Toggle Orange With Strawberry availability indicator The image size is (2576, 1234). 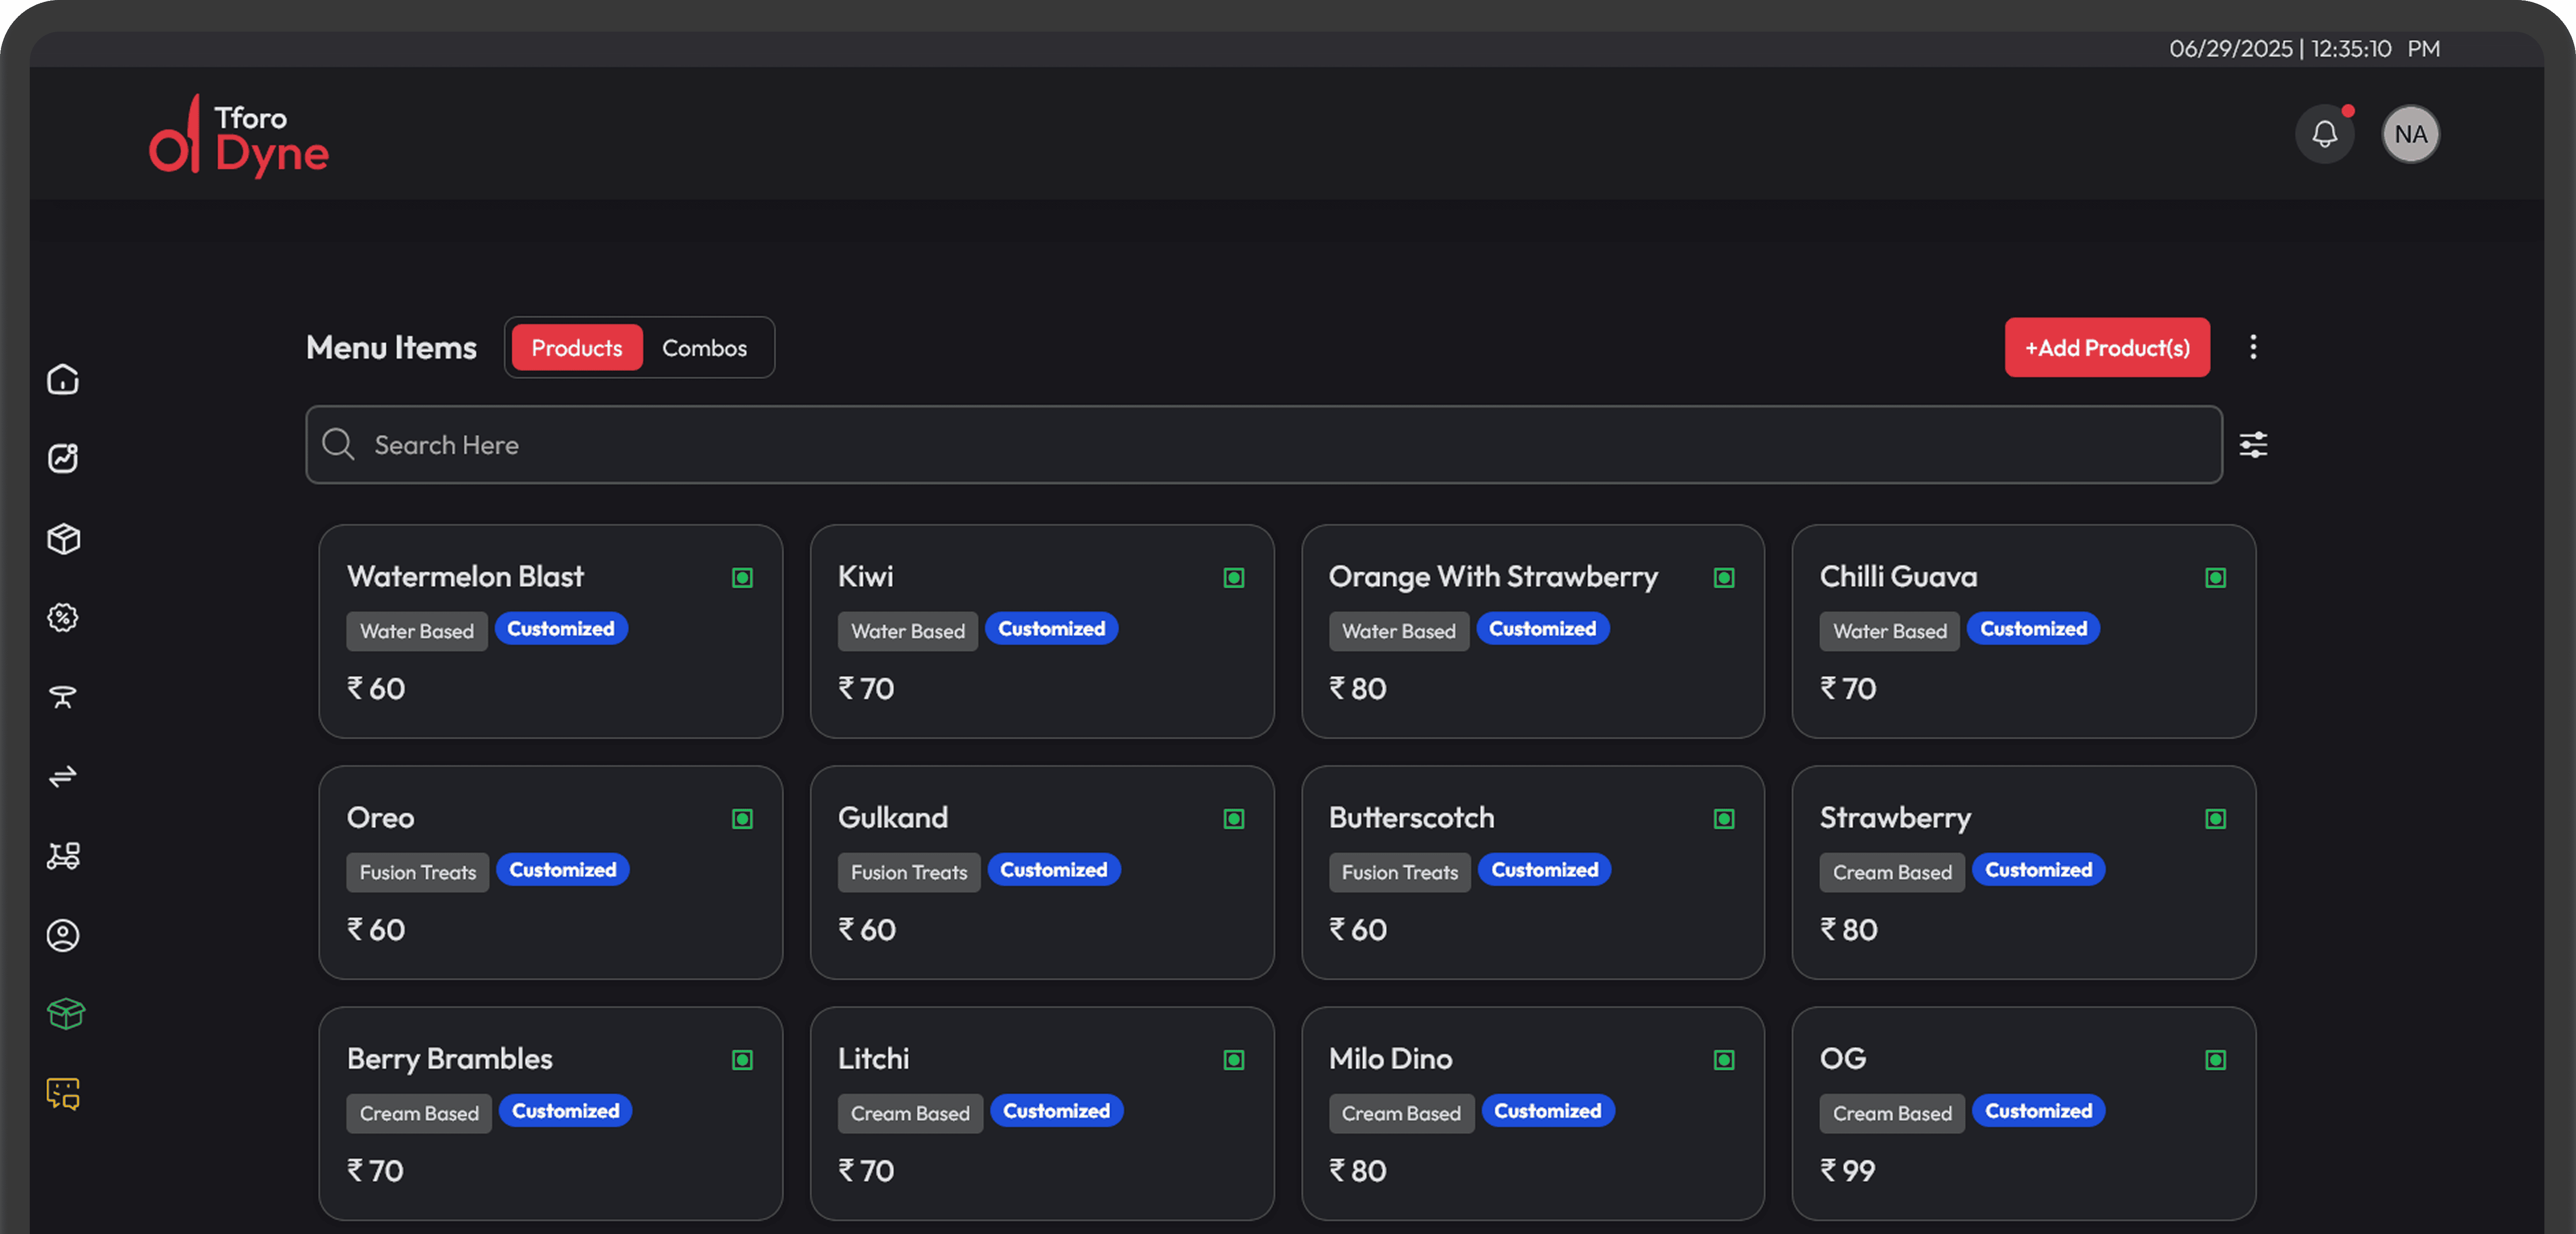[1724, 578]
